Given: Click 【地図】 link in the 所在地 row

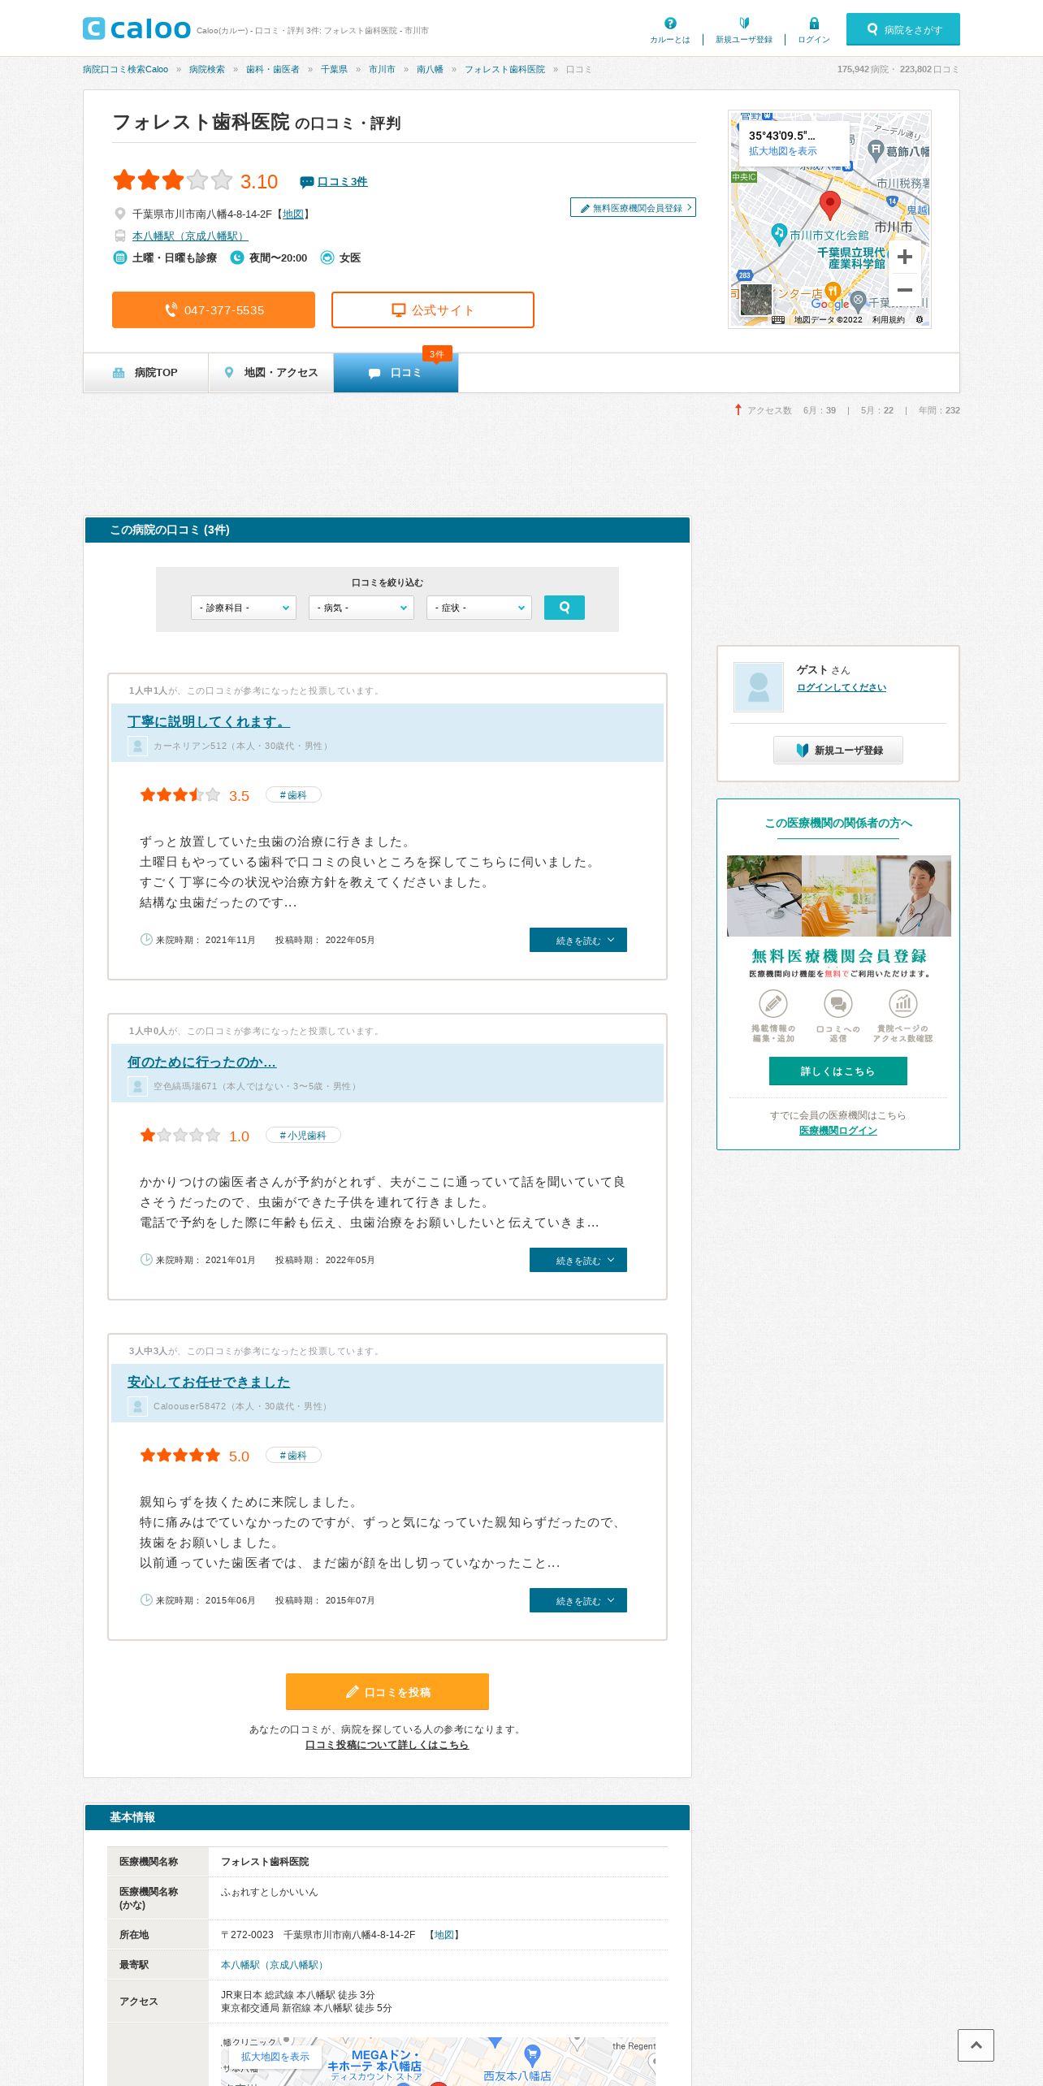Looking at the screenshot, I should coord(444,1935).
